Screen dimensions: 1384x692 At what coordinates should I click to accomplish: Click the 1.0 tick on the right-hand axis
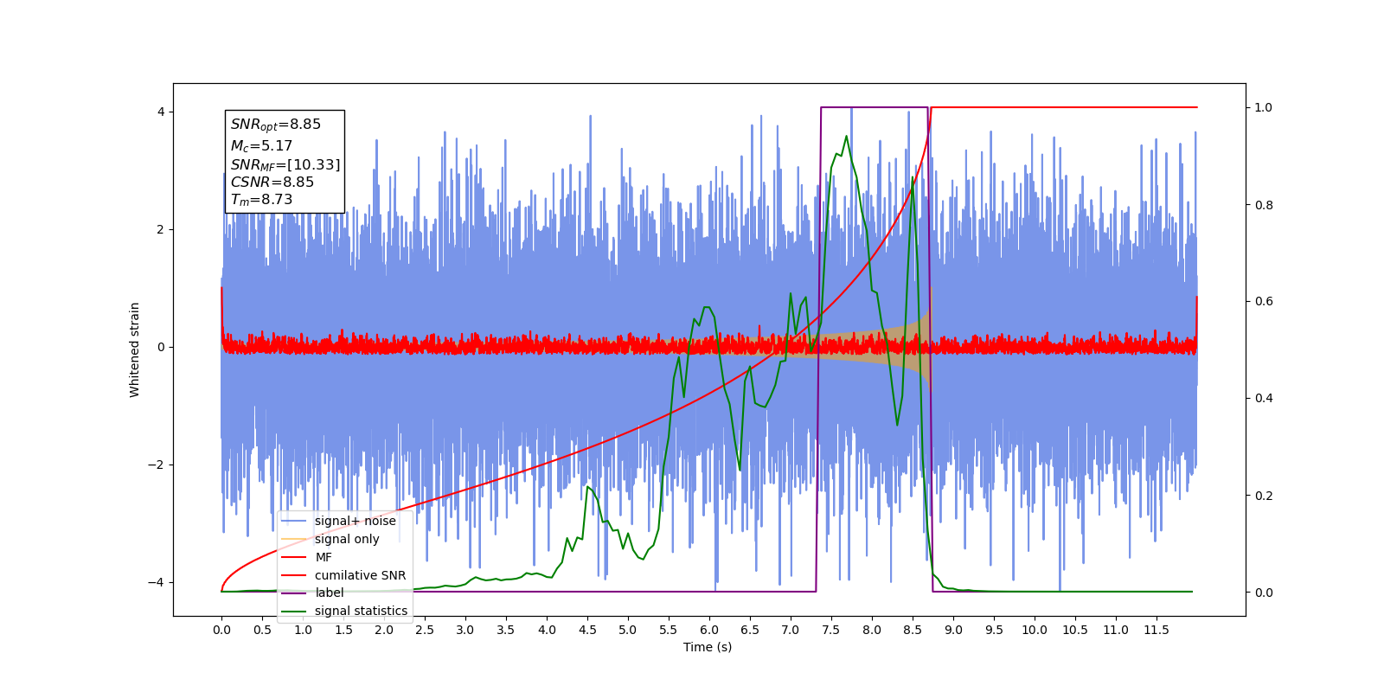pyautogui.click(x=1264, y=108)
